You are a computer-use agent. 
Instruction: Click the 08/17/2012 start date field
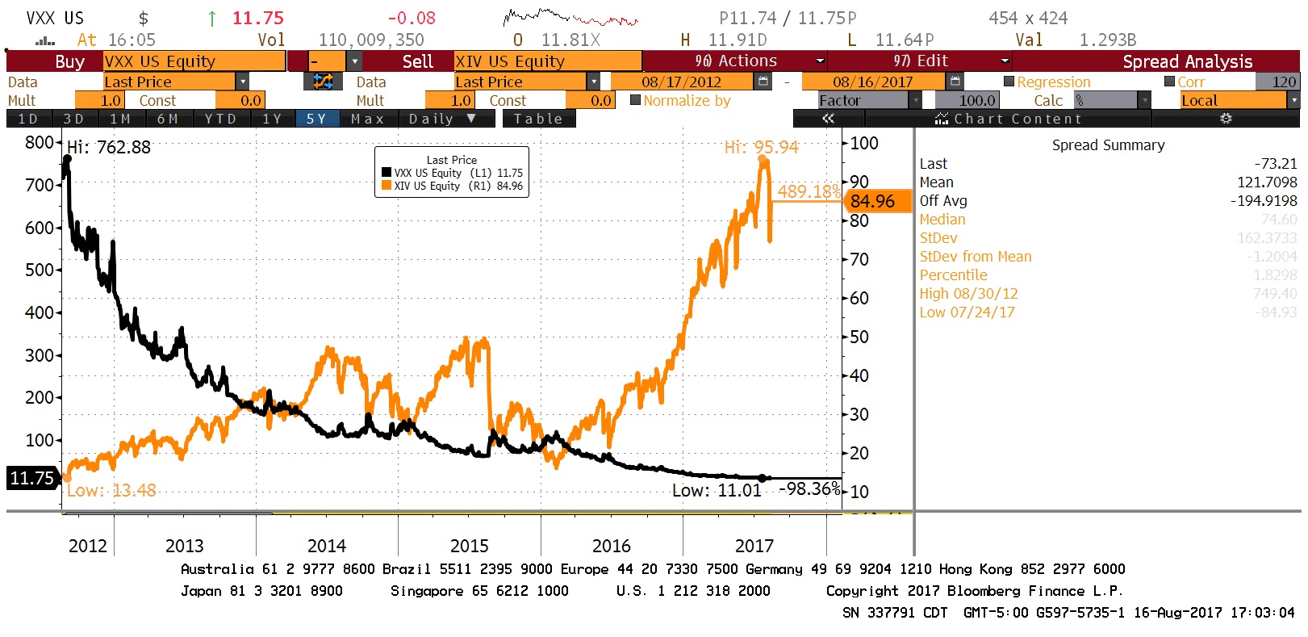tap(682, 82)
